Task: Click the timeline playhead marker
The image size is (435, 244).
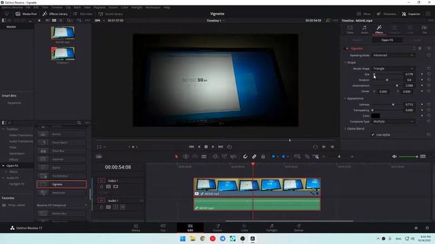Action: tap(253, 164)
